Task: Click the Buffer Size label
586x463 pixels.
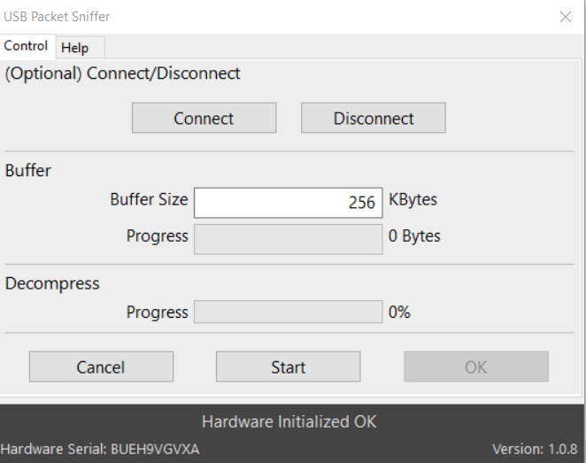Action: coord(149,199)
